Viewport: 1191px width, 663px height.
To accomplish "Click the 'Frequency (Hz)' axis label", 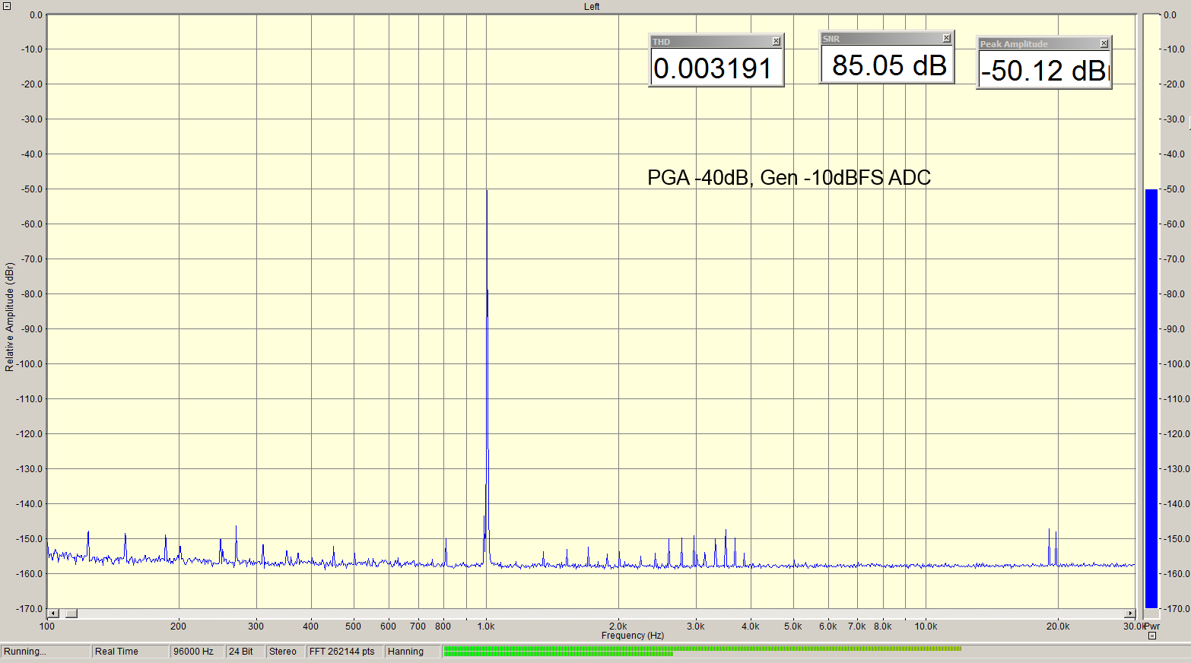I will pos(633,636).
